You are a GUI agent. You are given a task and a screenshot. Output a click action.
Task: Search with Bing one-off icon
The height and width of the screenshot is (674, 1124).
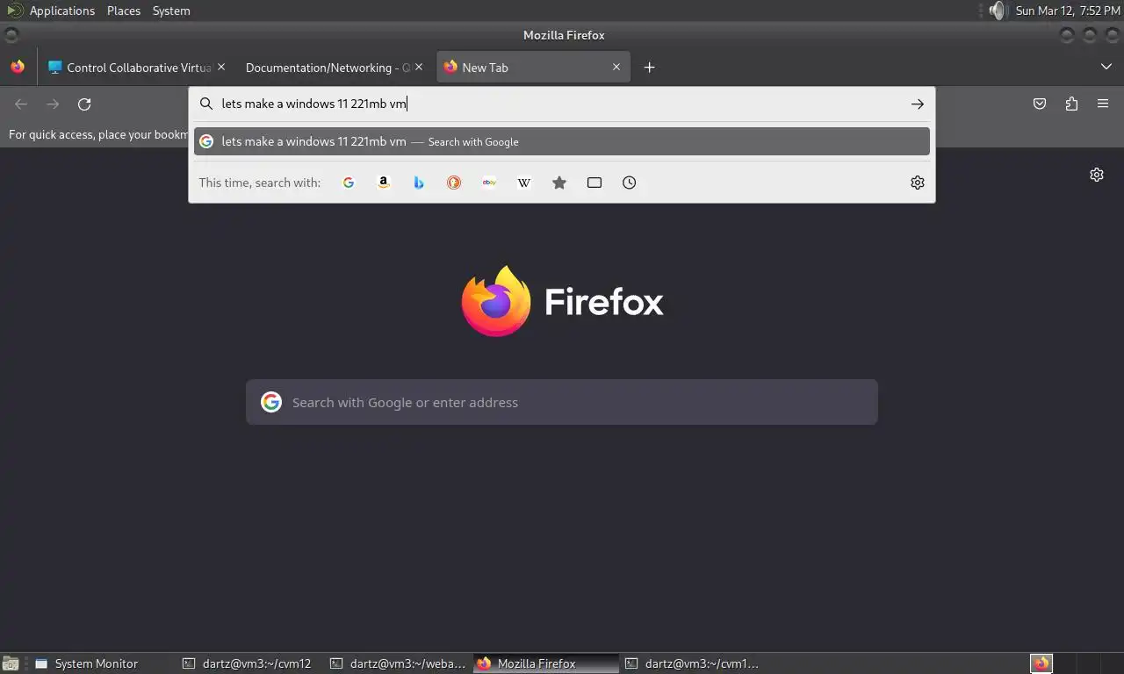(x=419, y=183)
